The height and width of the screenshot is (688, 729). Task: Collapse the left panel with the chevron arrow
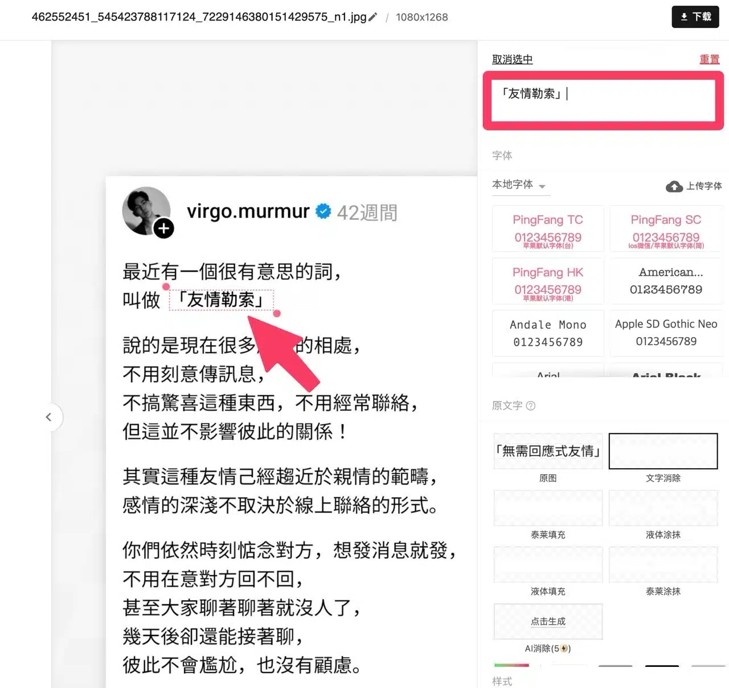(x=49, y=417)
